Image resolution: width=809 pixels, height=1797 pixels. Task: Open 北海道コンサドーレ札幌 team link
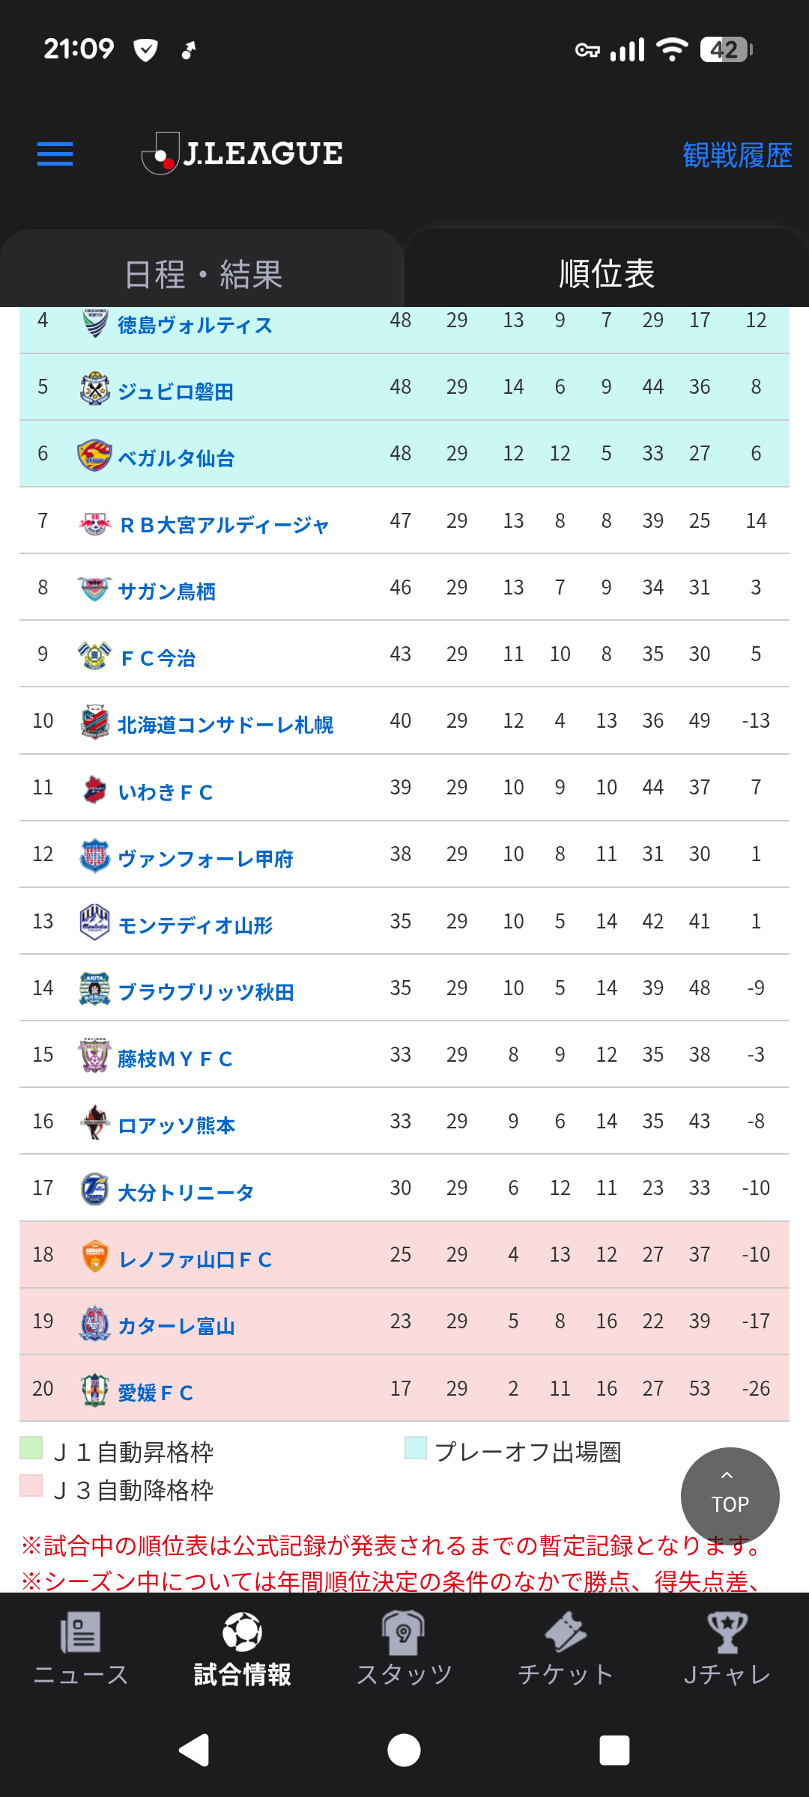pyautogui.click(x=225, y=725)
